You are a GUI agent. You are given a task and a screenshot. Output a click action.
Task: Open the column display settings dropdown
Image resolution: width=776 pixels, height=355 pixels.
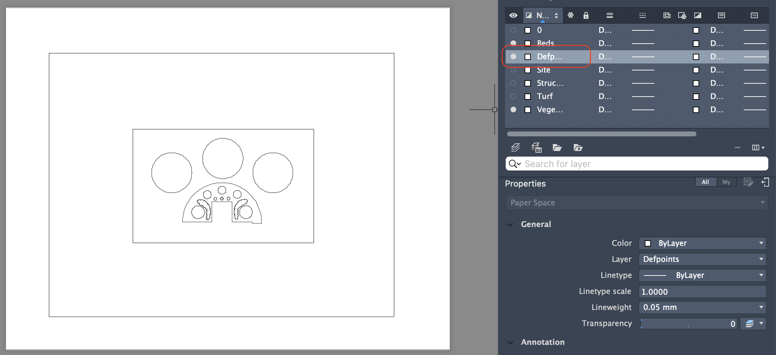coord(758,148)
